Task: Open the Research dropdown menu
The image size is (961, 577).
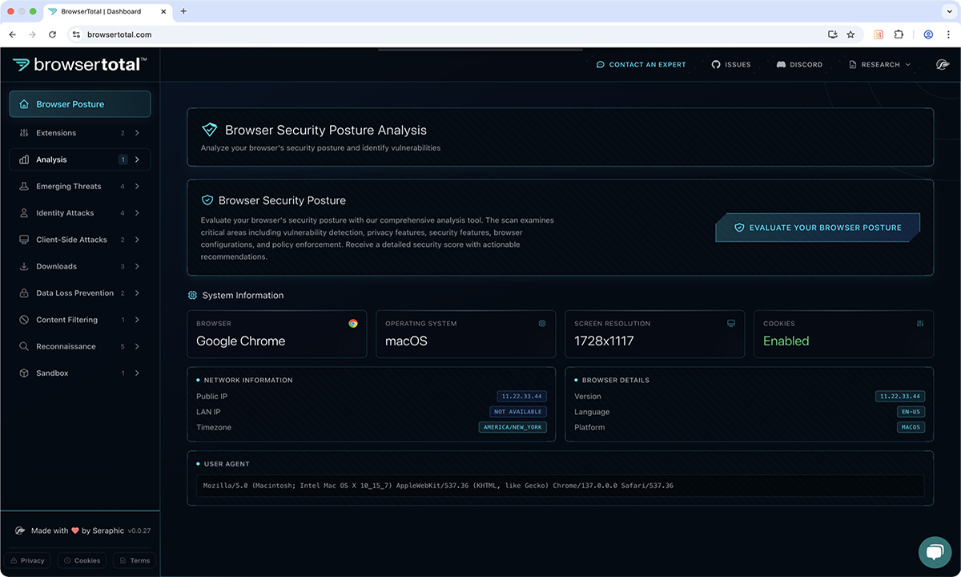Action: tap(879, 64)
